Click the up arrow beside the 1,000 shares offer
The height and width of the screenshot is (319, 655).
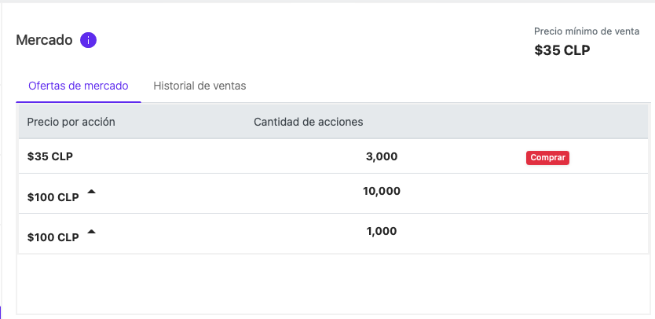pos(91,231)
